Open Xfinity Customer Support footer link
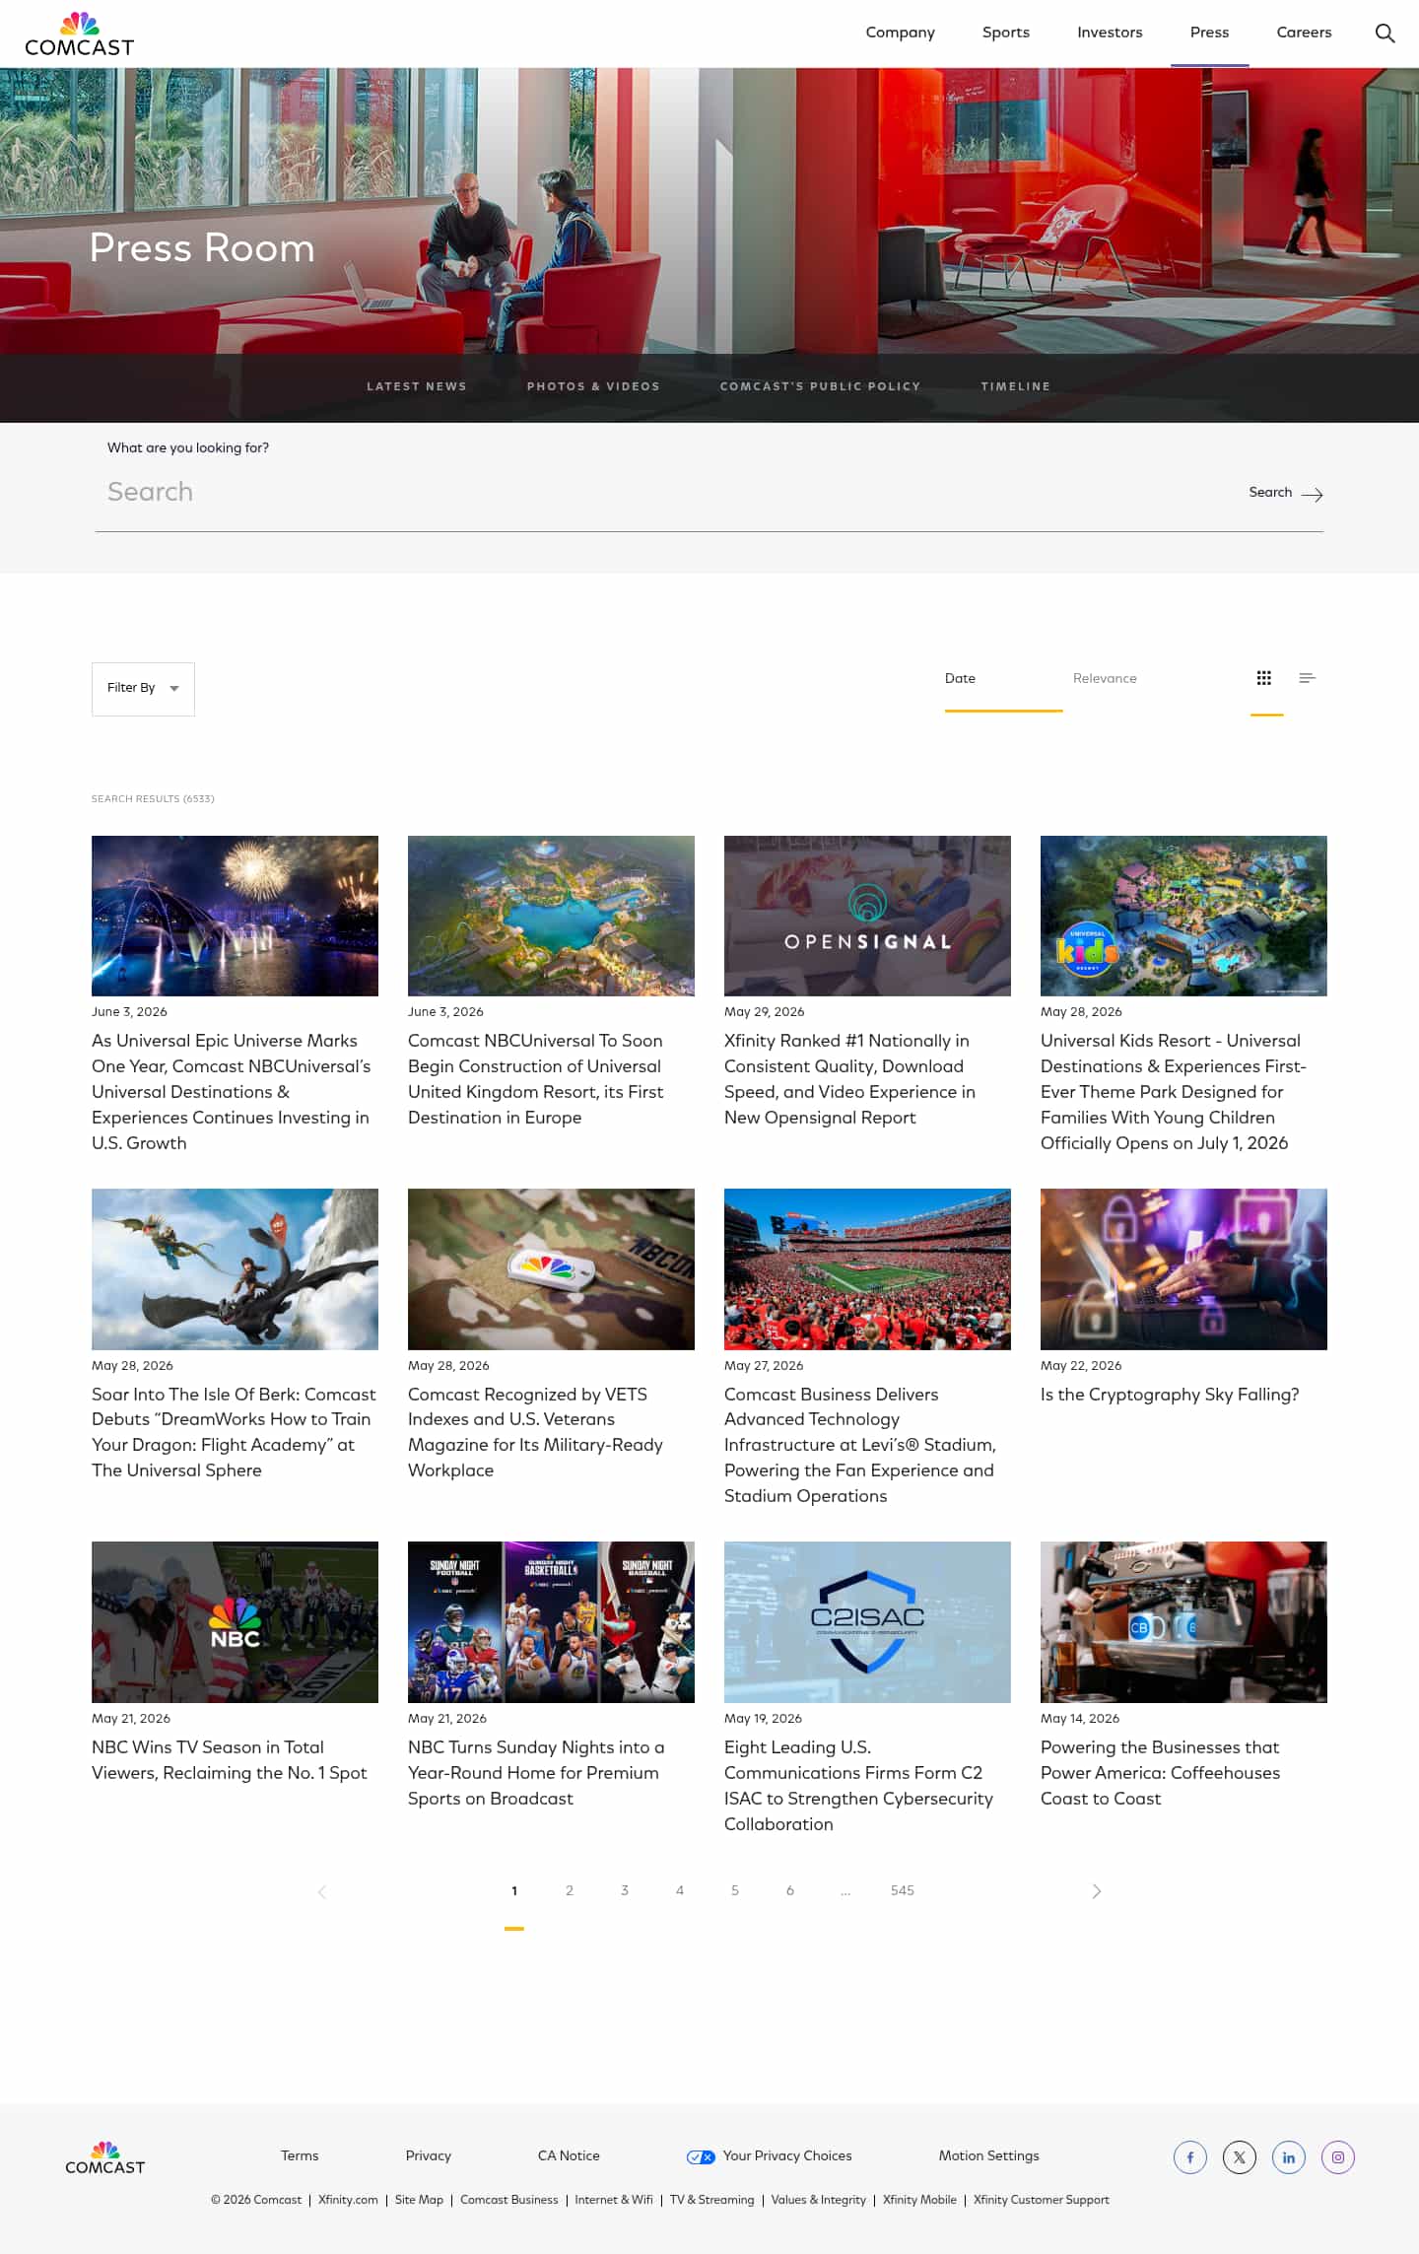Image resolution: width=1419 pixels, height=2254 pixels. point(1042,2200)
